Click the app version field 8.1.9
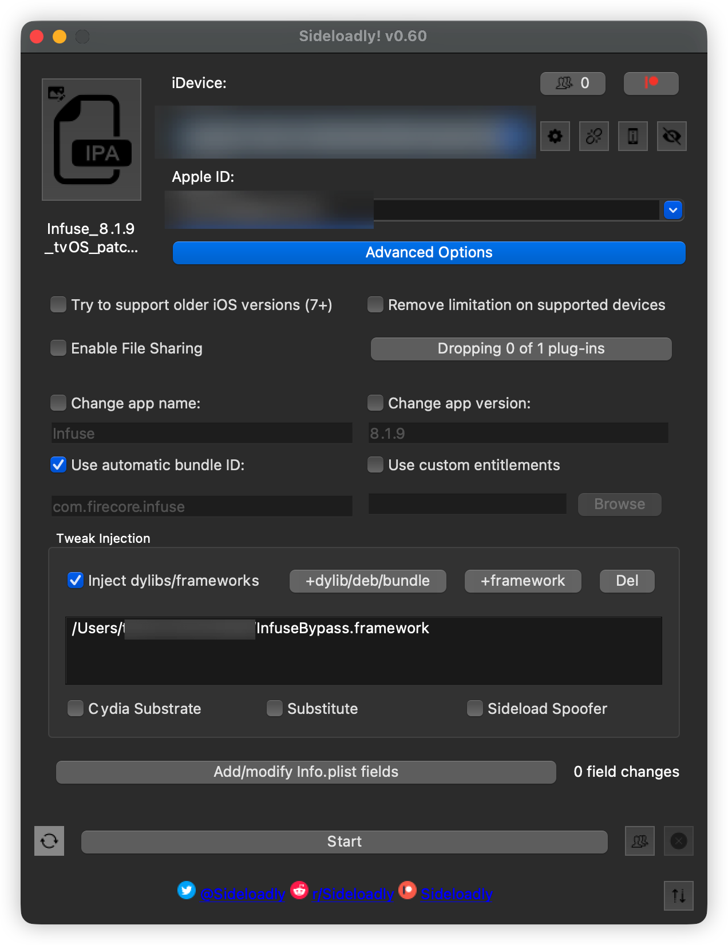This screenshot has width=728, height=945. click(519, 433)
